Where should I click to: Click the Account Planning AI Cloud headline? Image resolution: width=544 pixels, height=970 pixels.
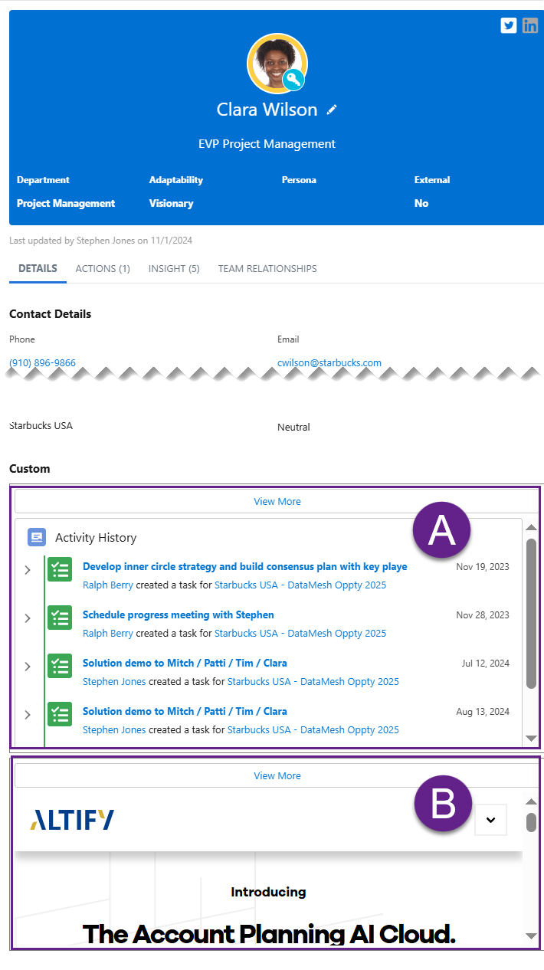click(269, 934)
